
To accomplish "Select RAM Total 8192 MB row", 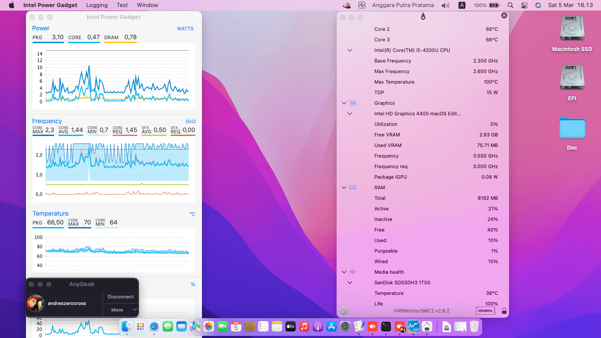I will point(423,198).
